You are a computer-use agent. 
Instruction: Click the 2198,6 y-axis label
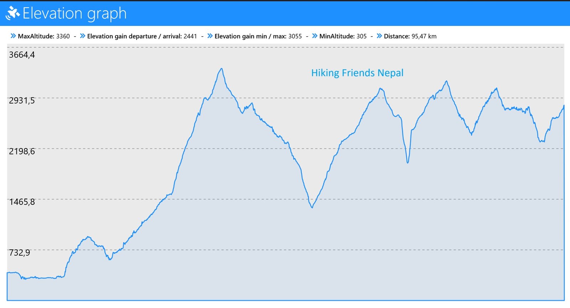click(22, 152)
